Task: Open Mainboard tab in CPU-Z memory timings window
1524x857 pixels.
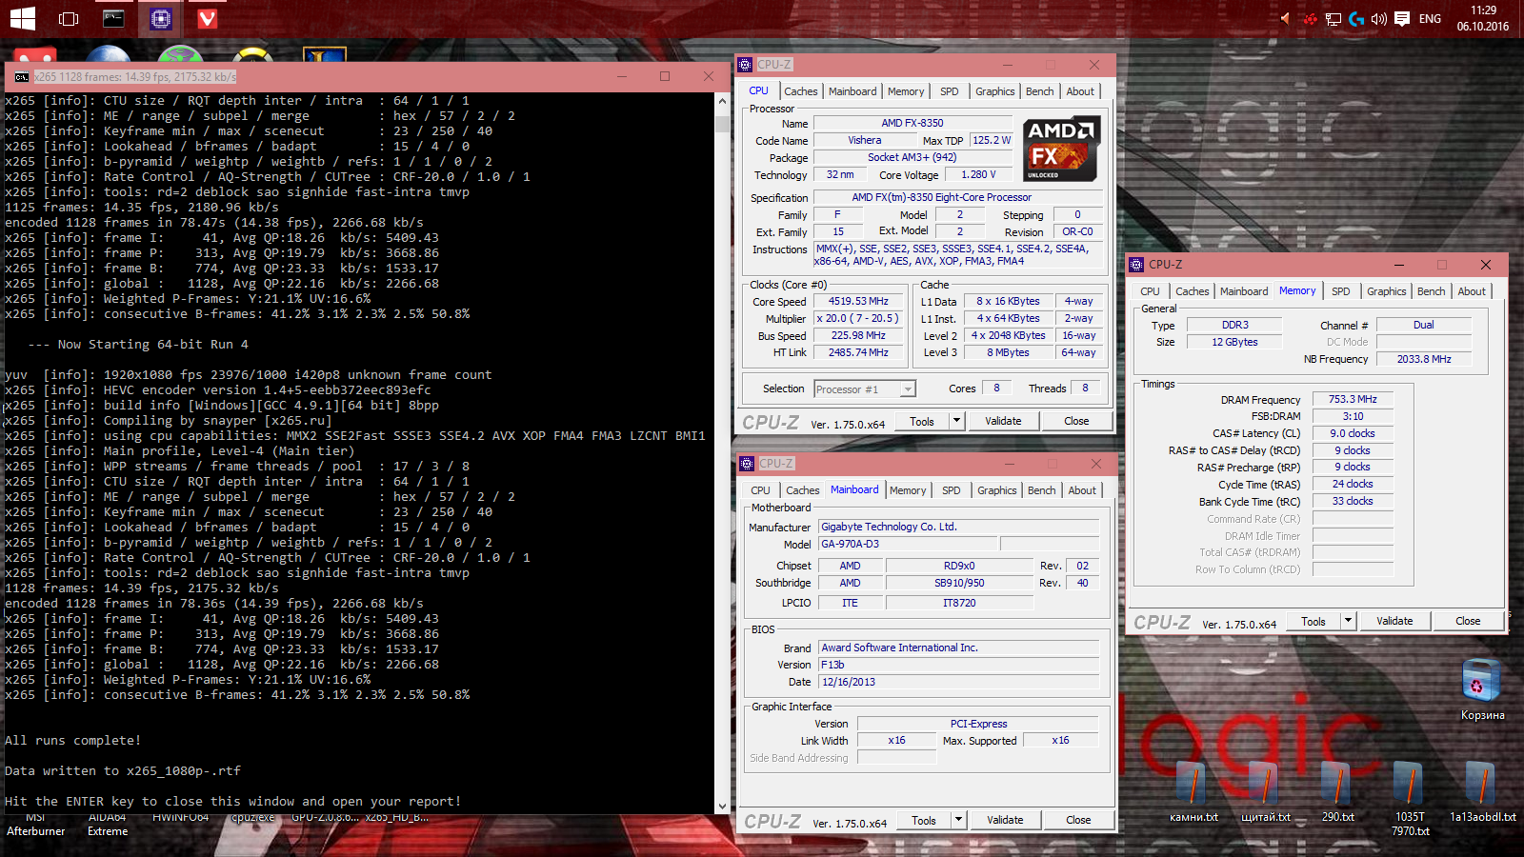Action: [1244, 291]
